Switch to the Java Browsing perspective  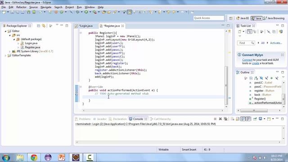coord(274,18)
